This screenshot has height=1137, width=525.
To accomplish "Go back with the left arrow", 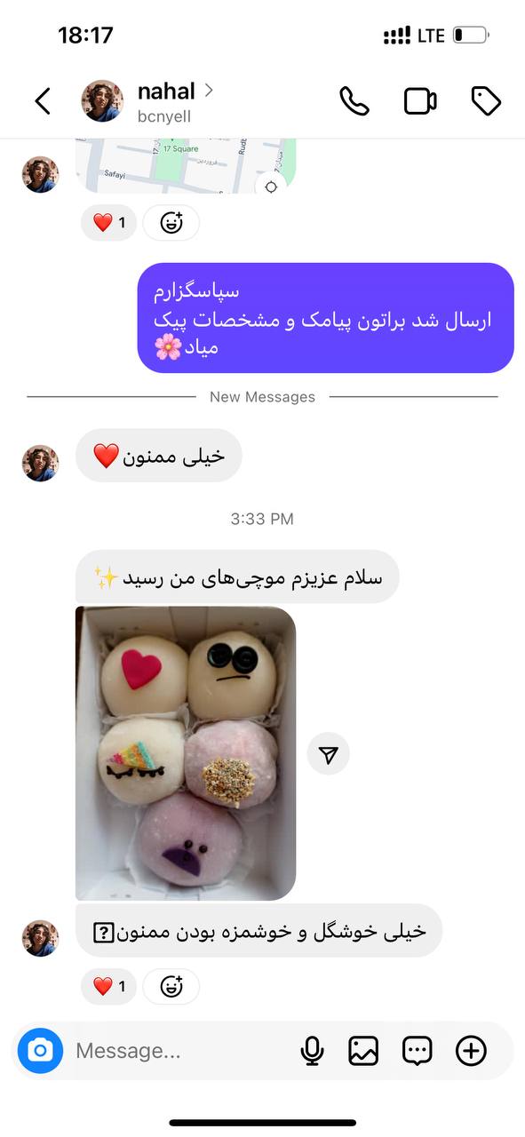I will 43,101.
